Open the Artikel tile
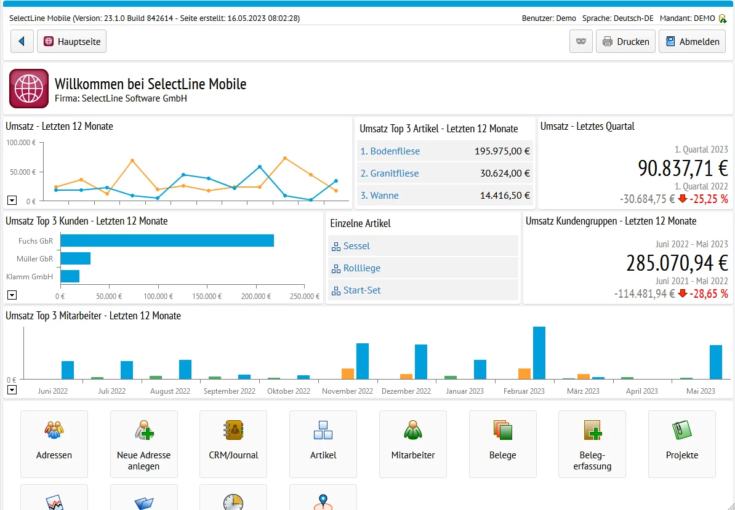 [323, 444]
